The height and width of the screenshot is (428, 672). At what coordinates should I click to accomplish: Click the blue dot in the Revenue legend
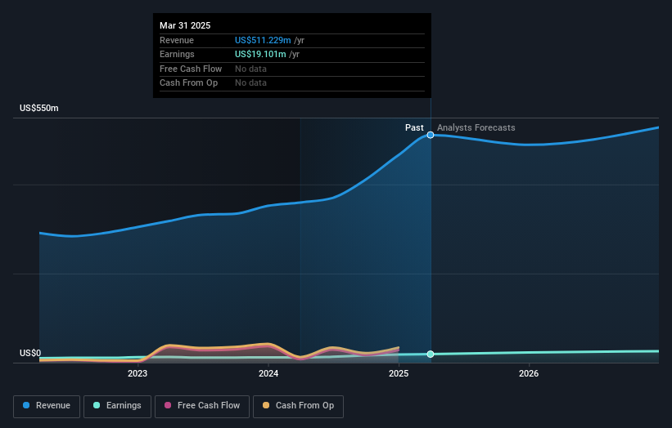27,406
